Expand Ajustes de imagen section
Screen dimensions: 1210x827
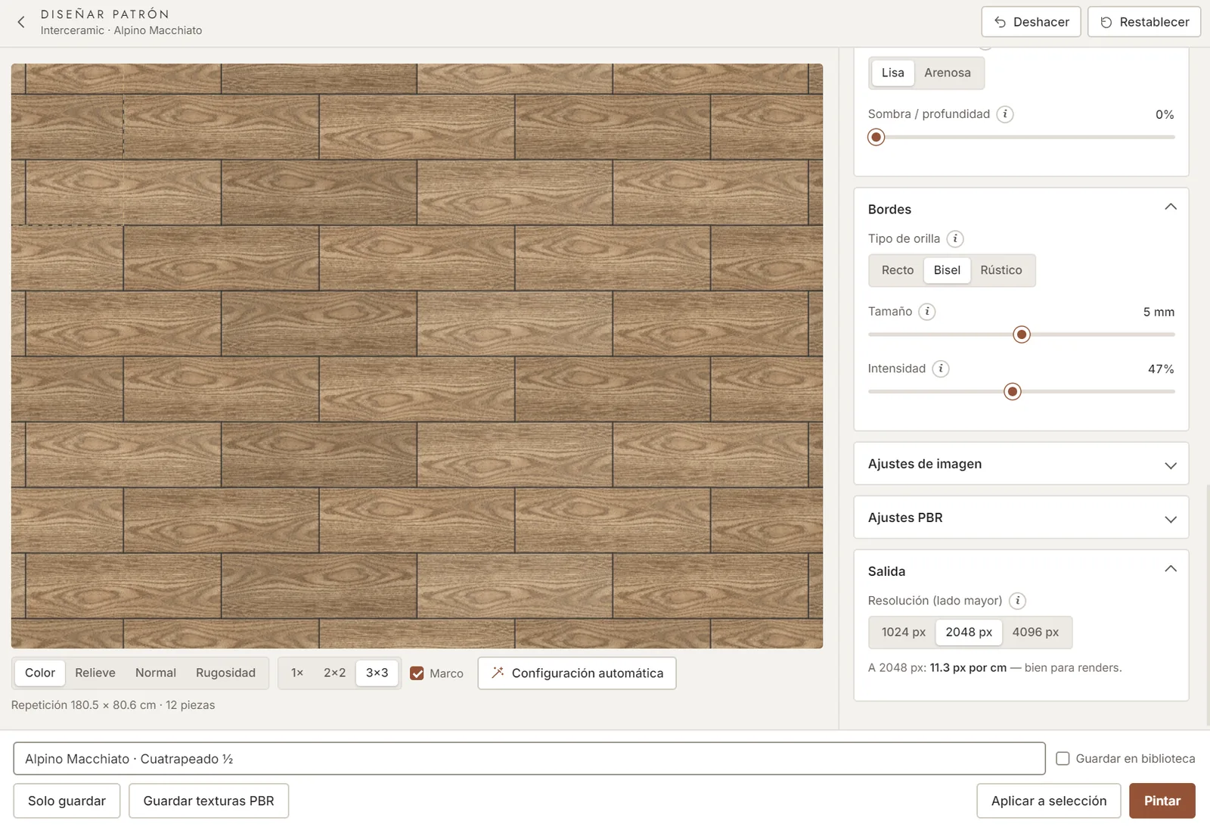(x=1021, y=464)
